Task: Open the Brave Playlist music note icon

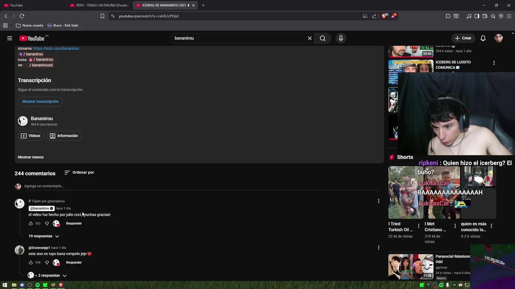Action: [469, 16]
